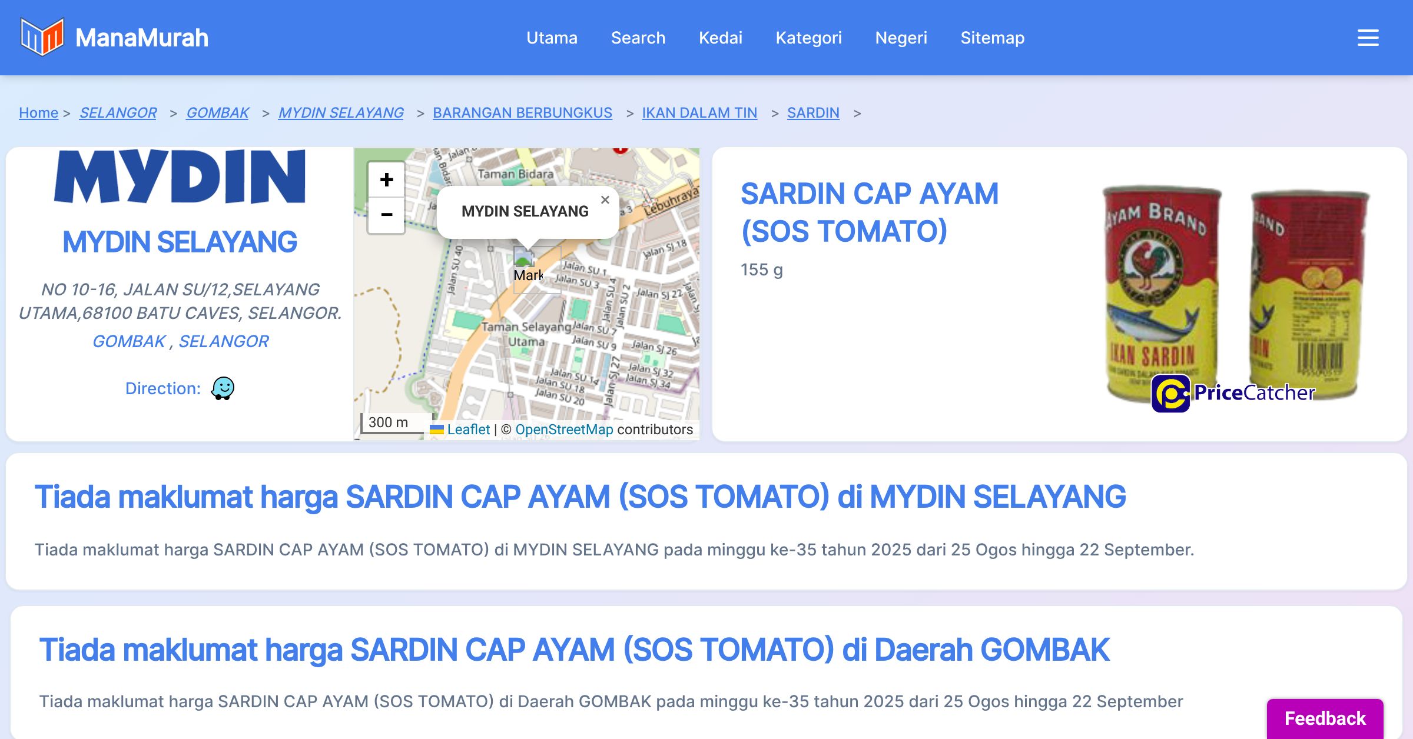
Task: Open GOMBAK link under store address
Action: tap(129, 341)
